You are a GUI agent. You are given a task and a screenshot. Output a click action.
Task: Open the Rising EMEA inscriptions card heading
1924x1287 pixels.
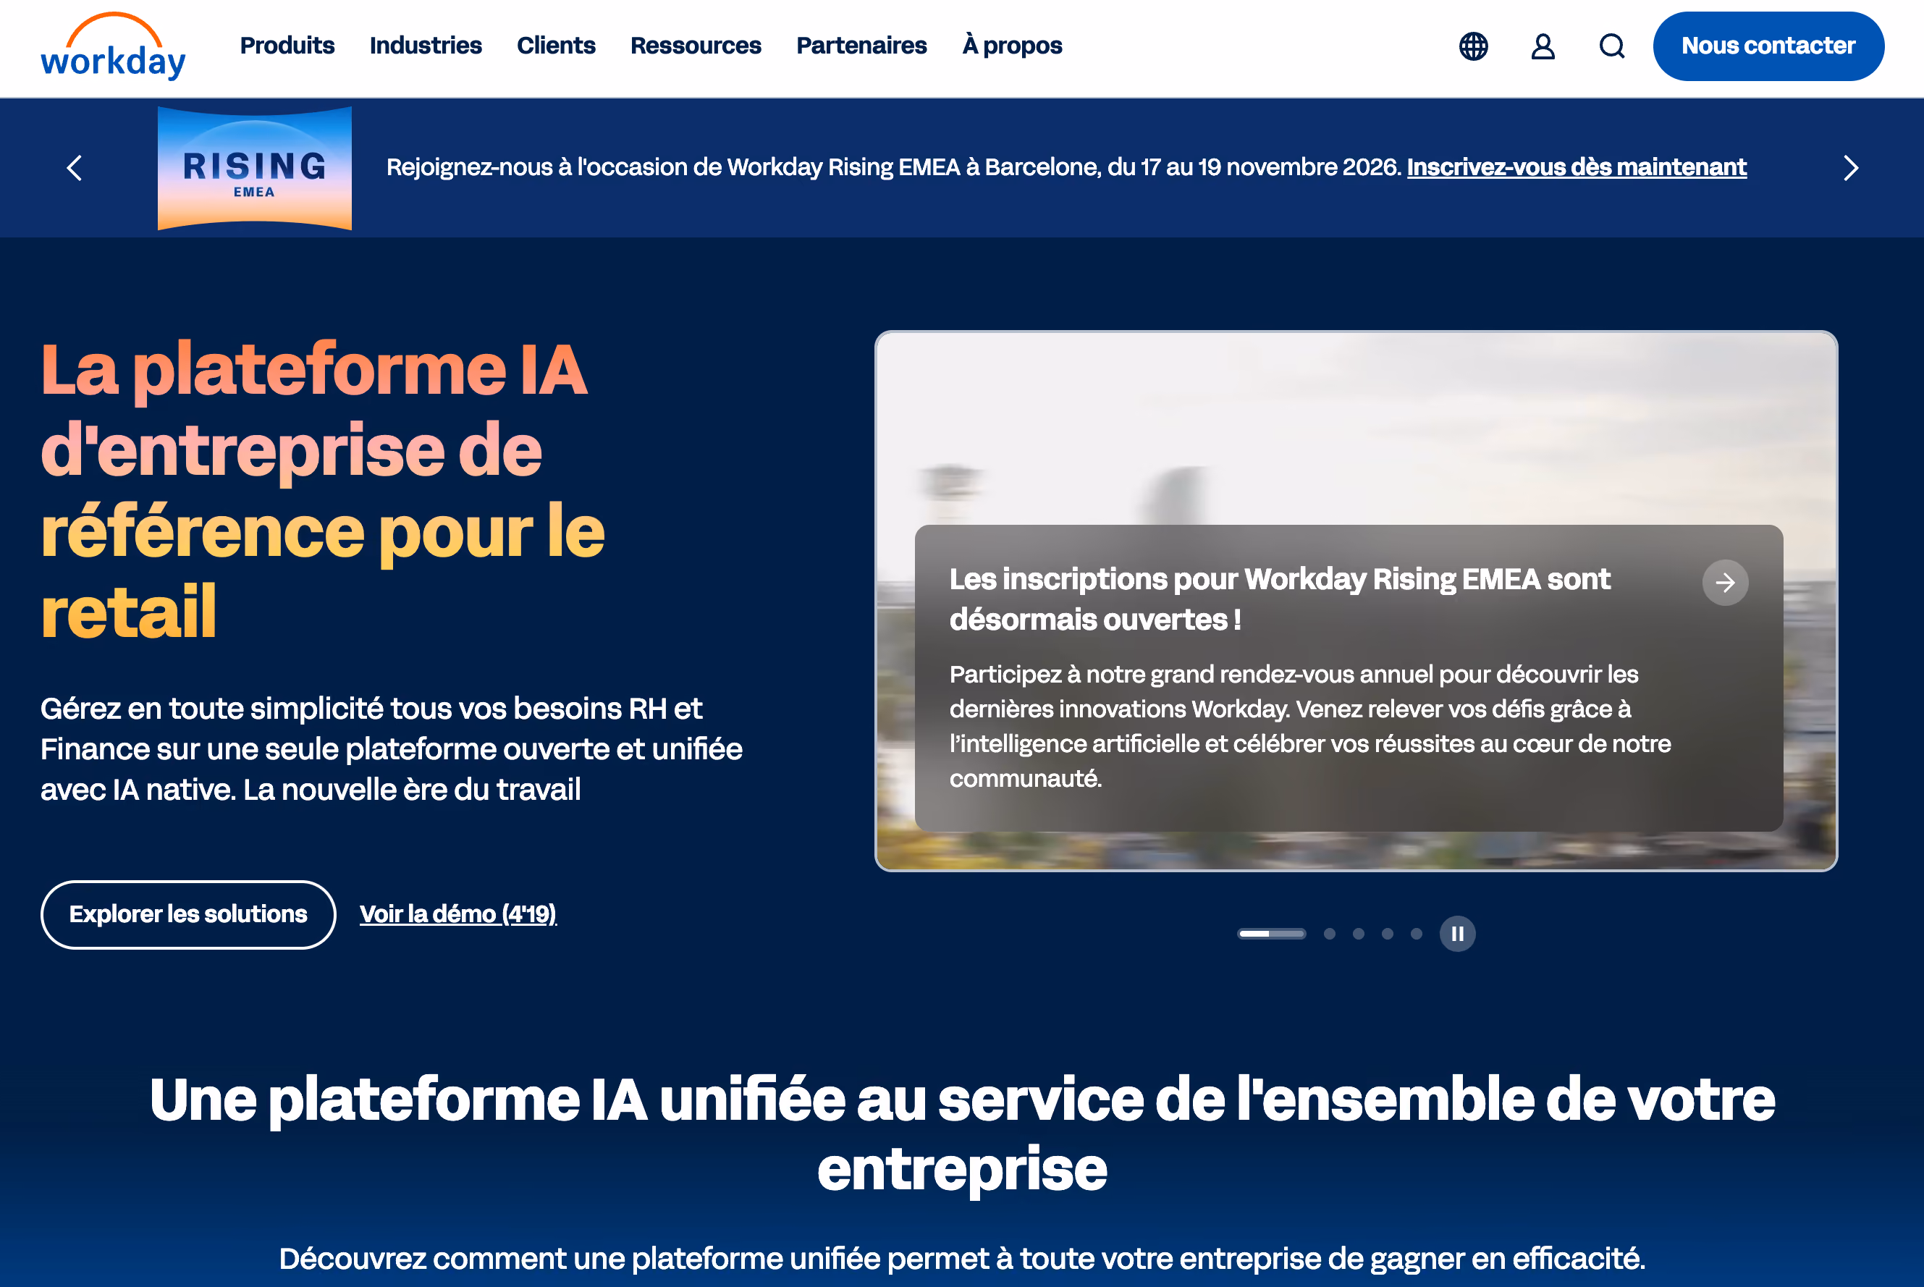[x=1280, y=599]
